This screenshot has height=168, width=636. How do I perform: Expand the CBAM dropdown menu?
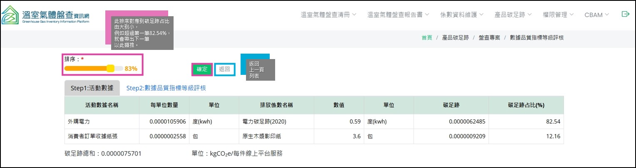[596, 15]
